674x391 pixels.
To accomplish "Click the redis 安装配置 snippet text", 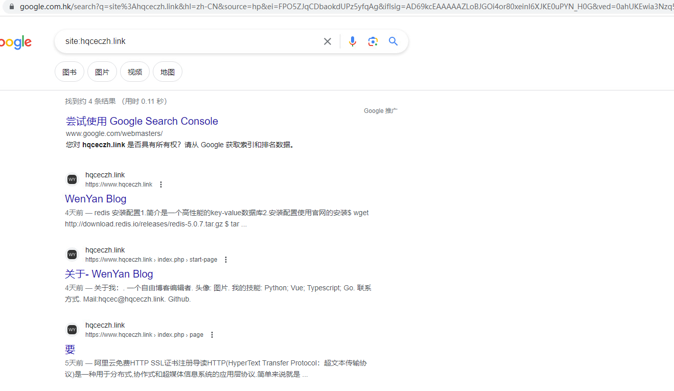I will click(217, 218).
